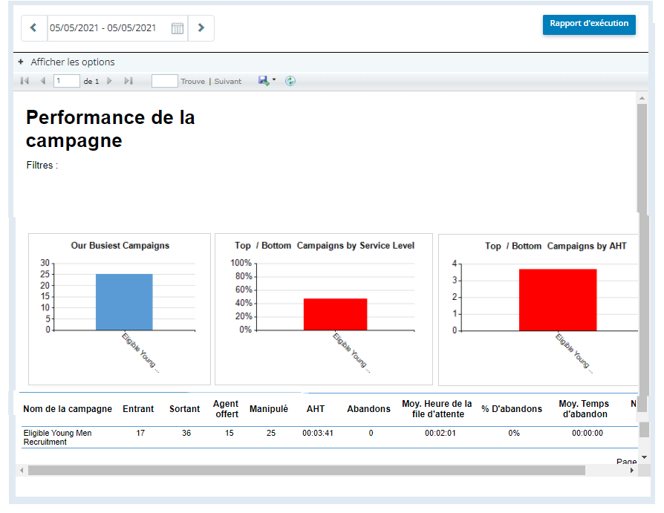Click the Abandons column header

tap(369, 409)
